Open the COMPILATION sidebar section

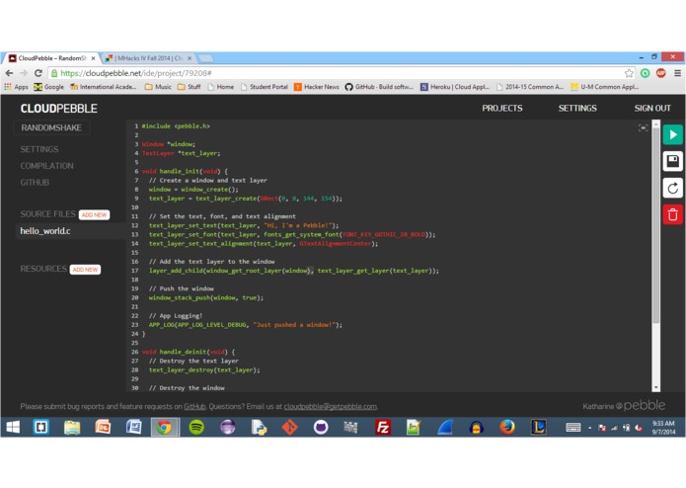point(46,166)
